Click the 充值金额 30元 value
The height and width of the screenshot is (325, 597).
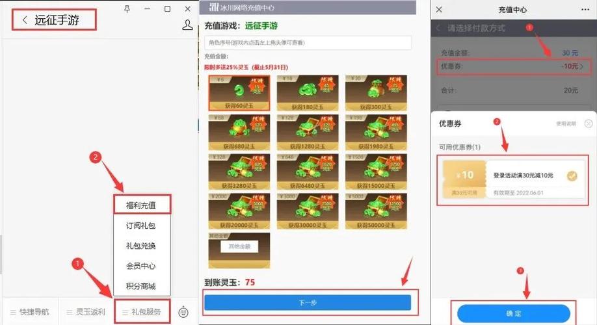[570, 53]
